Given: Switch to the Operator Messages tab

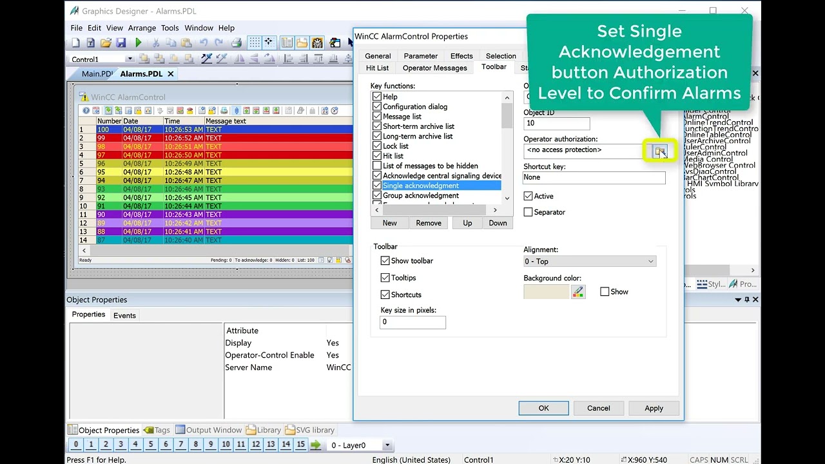Looking at the screenshot, I should pyautogui.click(x=435, y=68).
